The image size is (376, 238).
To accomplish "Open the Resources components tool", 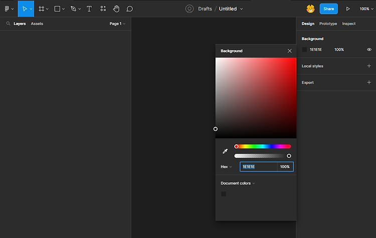I will pyautogui.click(x=103, y=9).
